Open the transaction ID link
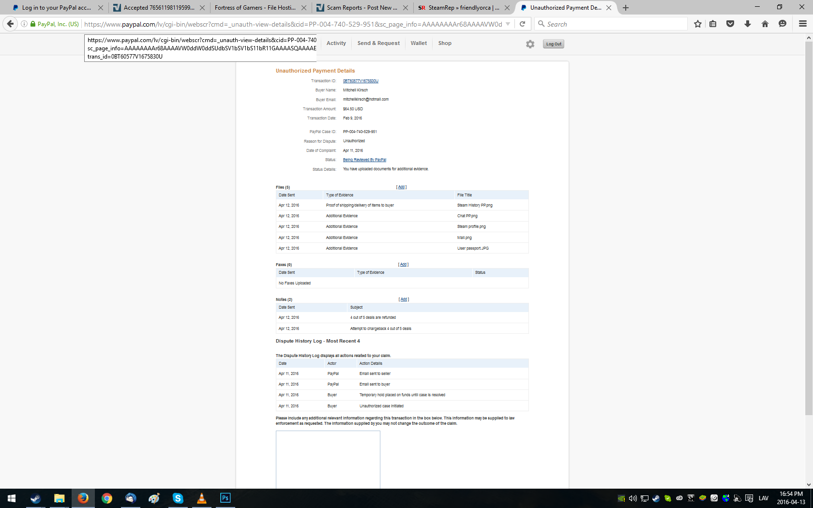The height and width of the screenshot is (508, 813). click(361, 81)
